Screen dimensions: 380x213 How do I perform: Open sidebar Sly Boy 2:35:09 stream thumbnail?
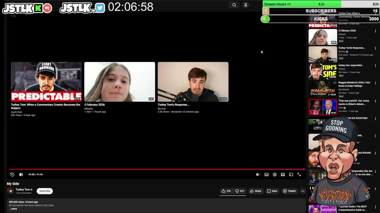(x=323, y=54)
